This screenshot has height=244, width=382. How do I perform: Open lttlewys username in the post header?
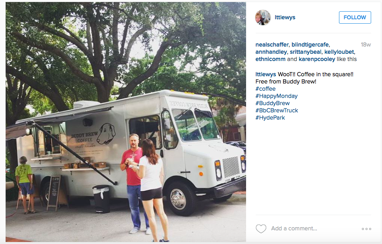(x=285, y=18)
